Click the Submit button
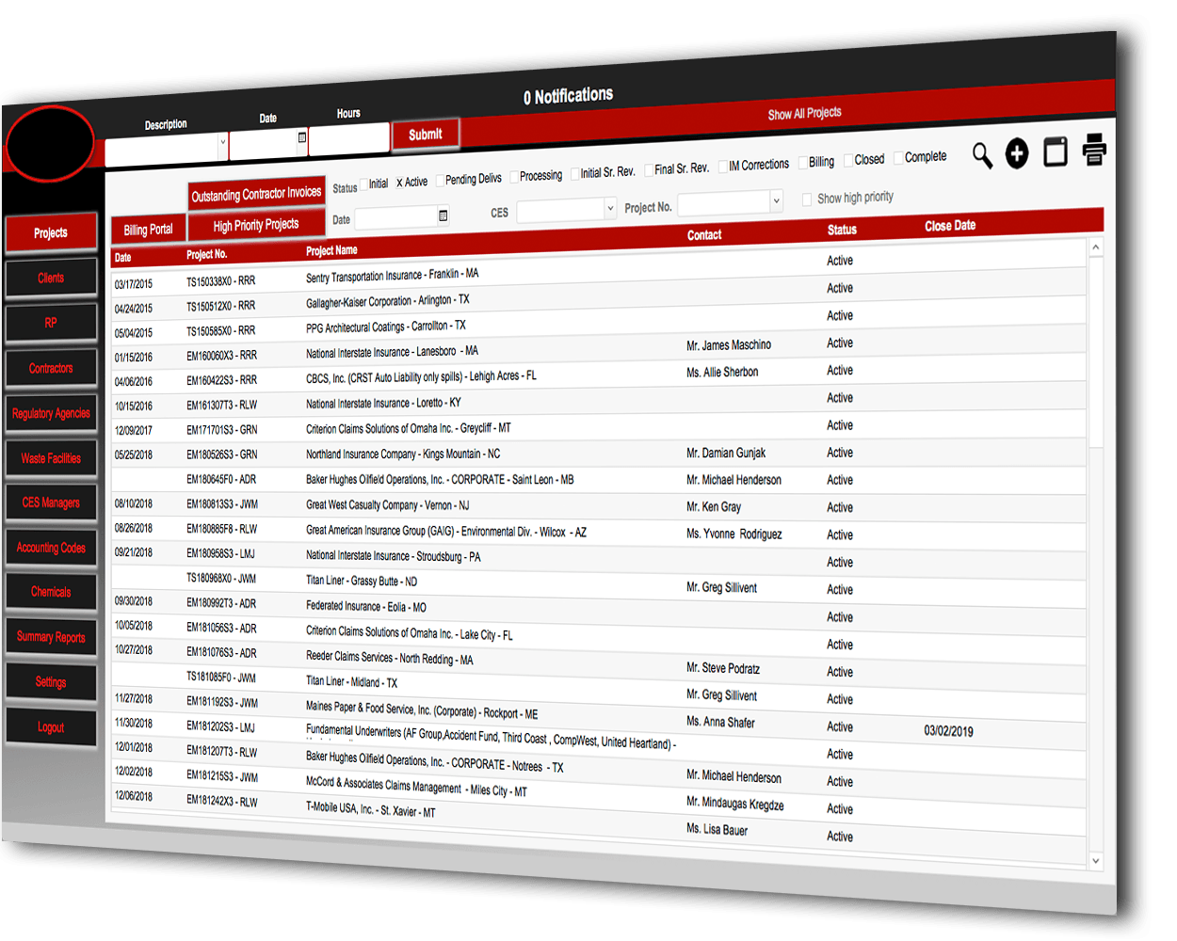This screenshot has height=941, width=1177. [426, 135]
